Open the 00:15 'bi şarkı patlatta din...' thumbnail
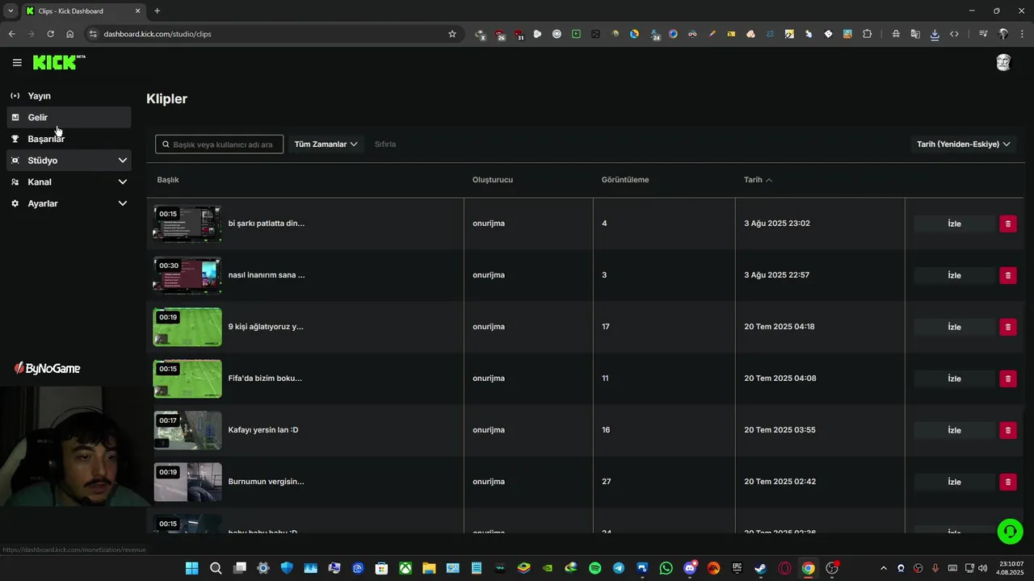 click(187, 224)
